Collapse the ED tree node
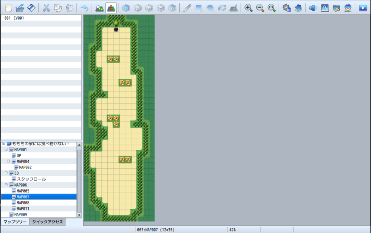 (x=6, y=173)
